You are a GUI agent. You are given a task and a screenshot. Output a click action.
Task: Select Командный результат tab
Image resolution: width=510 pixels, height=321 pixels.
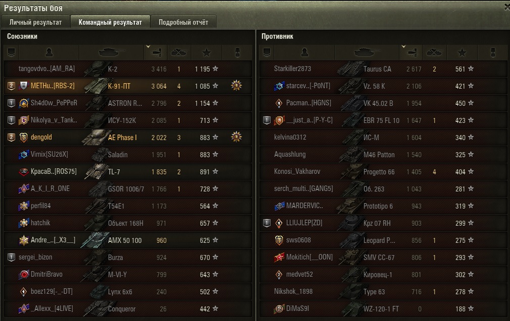pyautogui.click(x=110, y=22)
